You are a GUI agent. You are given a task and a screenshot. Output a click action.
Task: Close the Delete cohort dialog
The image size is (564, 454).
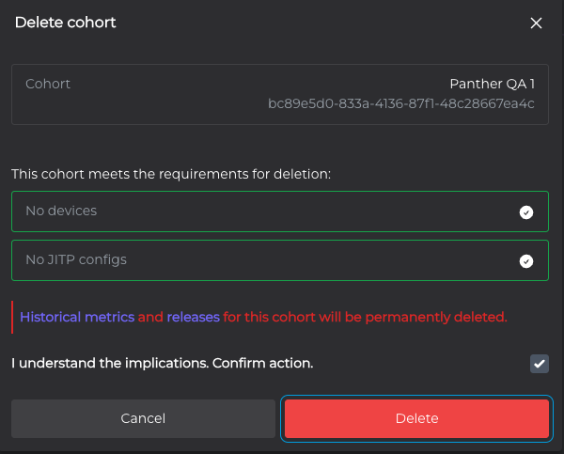(x=536, y=23)
